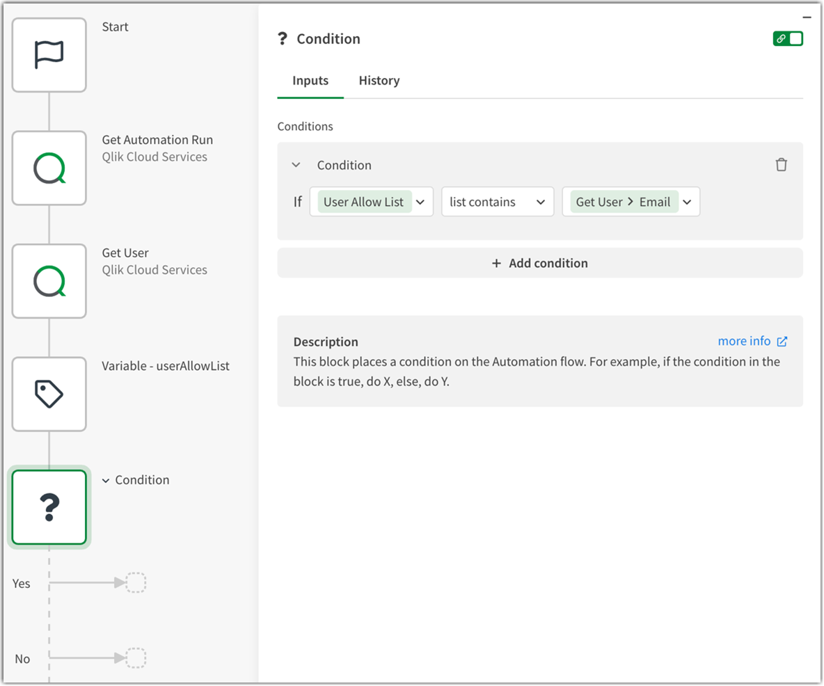Click the Yes branch empty placeholder
Viewport: 824px width, 686px height.
click(x=136, y=582)
